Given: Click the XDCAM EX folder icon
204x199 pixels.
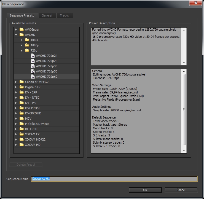Looking at the screenshot, I should coord(22,134).
